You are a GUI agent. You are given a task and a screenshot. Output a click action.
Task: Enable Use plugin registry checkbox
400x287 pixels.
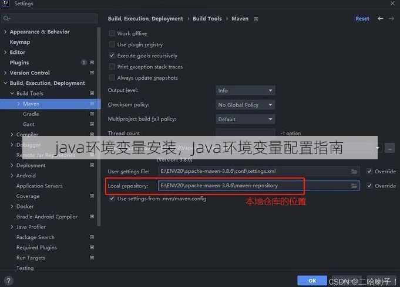[x=112, y=45]
